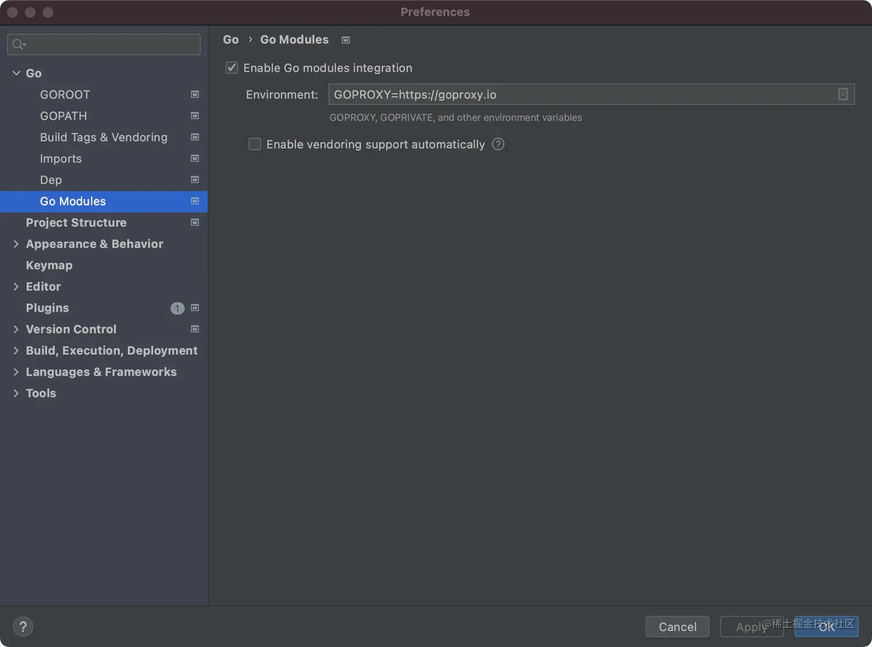Image resolution: width=872 pixels, height=647 pixels.
Task: Confirm preferences with the OK button
Action: 826,626
